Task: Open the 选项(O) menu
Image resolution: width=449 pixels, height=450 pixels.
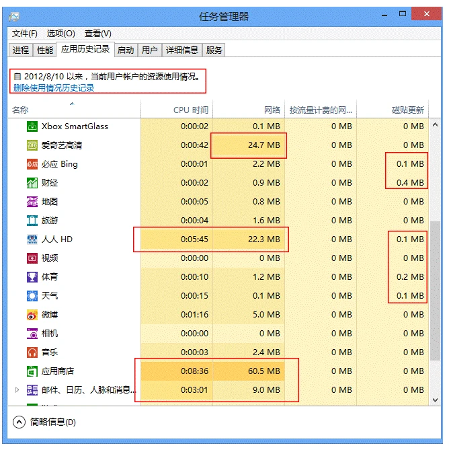Action: 60,34
